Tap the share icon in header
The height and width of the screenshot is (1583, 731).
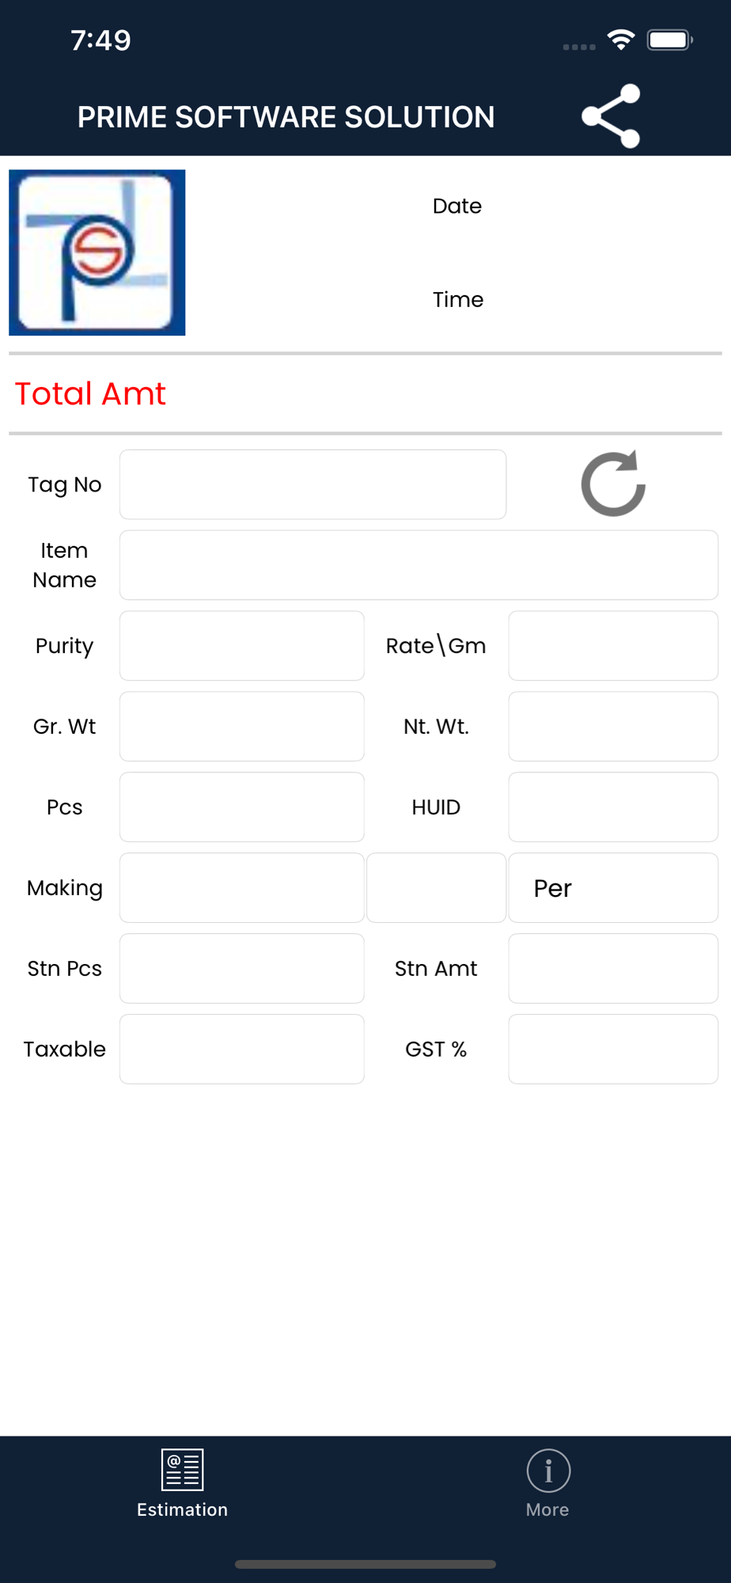611,116
